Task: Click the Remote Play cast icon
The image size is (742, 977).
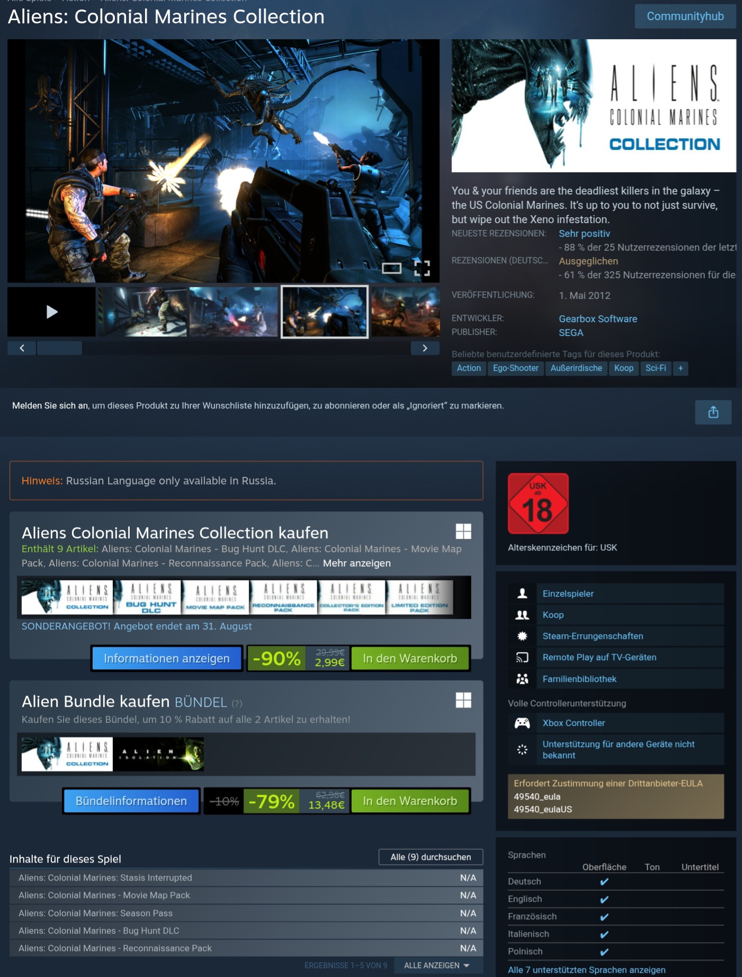Action: [x=522, y=658]
